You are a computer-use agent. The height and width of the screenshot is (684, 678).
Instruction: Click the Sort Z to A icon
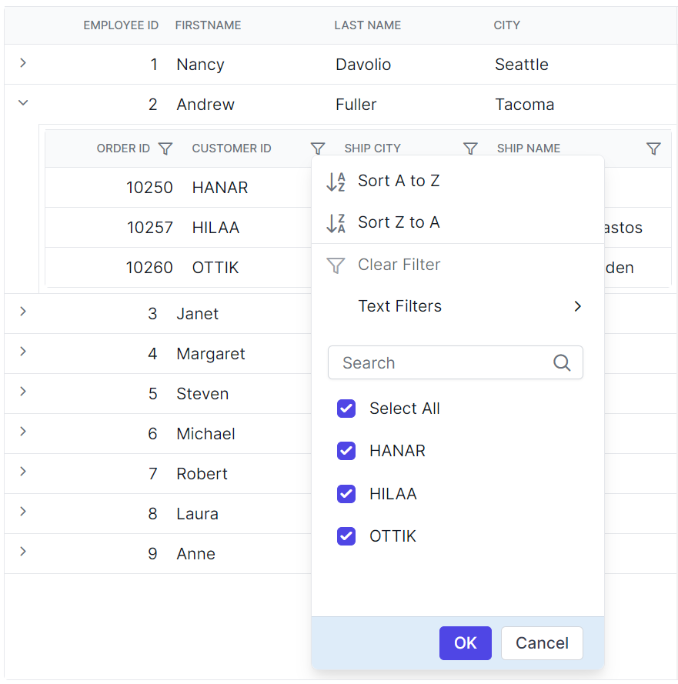336,223
